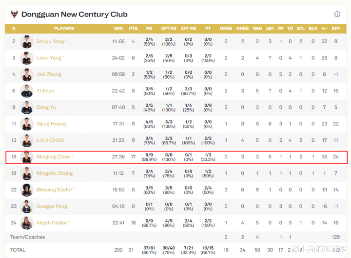Open Mingling Chen's player profile link
The height and width of the screenshot is (258, 351).
pyautogui.click(x=53, y=157)
